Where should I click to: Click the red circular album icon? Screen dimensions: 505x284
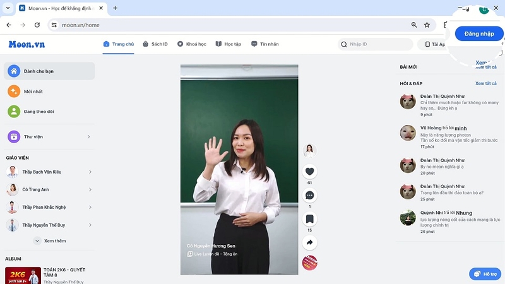309,263
